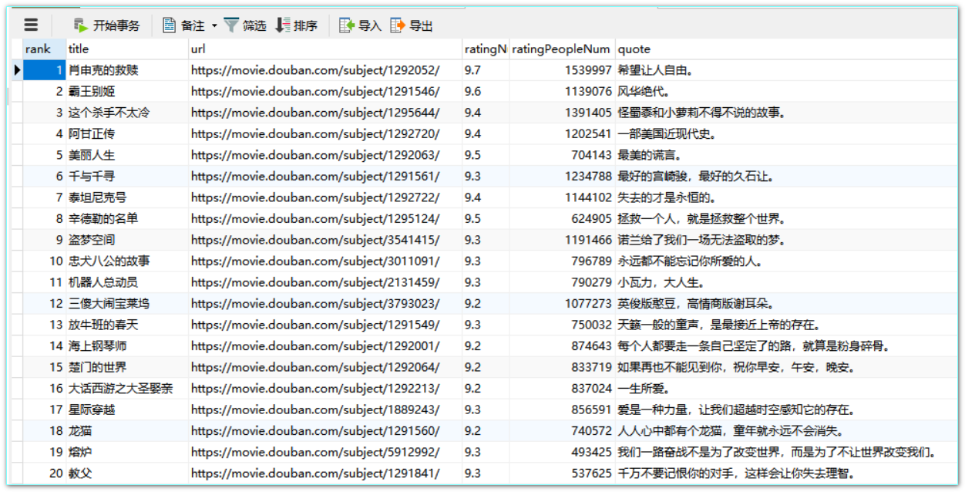Image resolution: width=965 pixels, height=492 pixels.
Task: Select the ratingPeopleNum column header
Action: pyautogui.click(x=562, y=49)
